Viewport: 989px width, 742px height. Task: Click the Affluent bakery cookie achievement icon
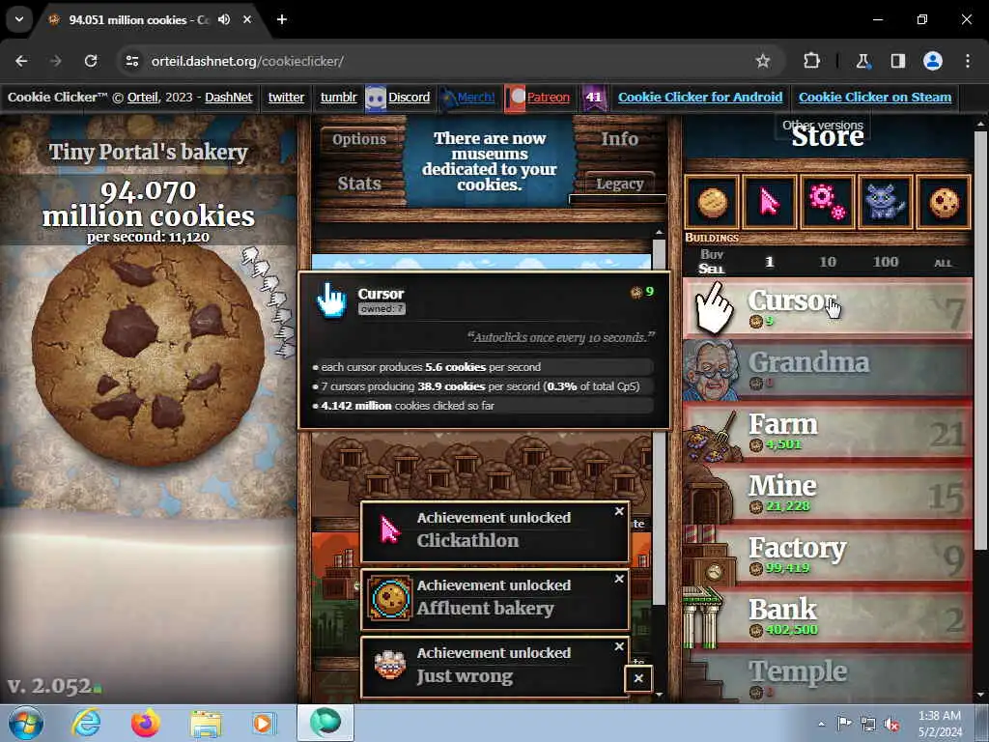tap(390, 598)
